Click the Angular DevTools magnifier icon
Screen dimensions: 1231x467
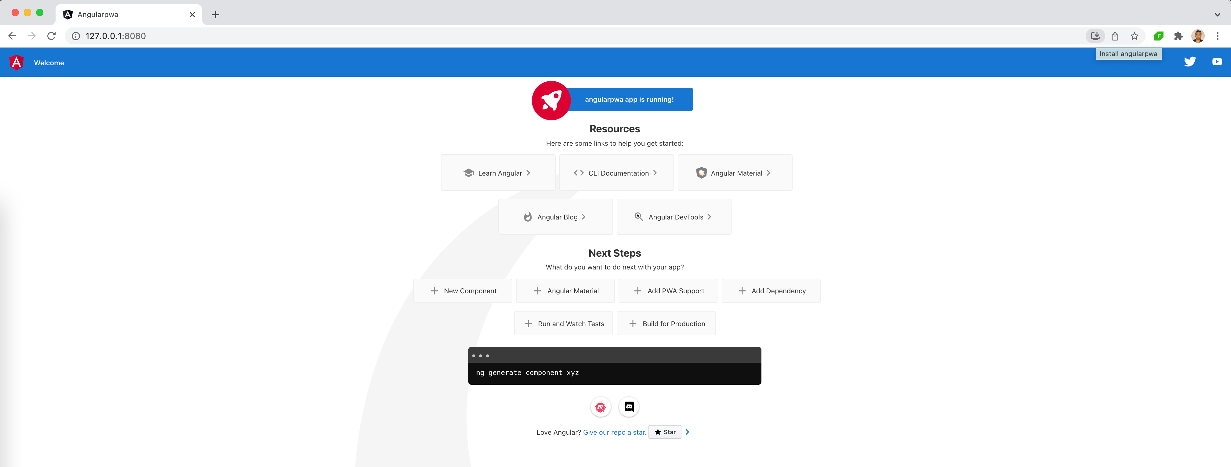[638, 216]
